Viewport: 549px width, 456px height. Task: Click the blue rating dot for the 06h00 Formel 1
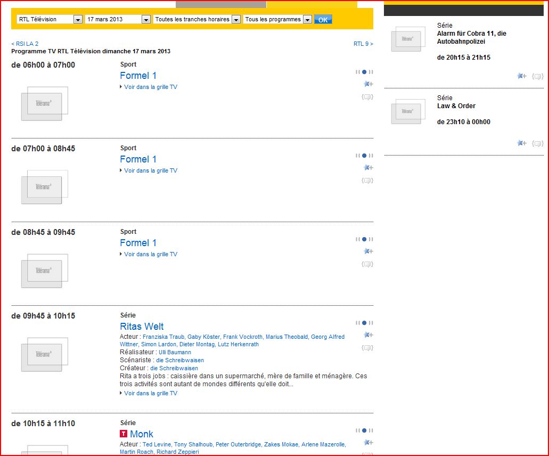[364, 72]
